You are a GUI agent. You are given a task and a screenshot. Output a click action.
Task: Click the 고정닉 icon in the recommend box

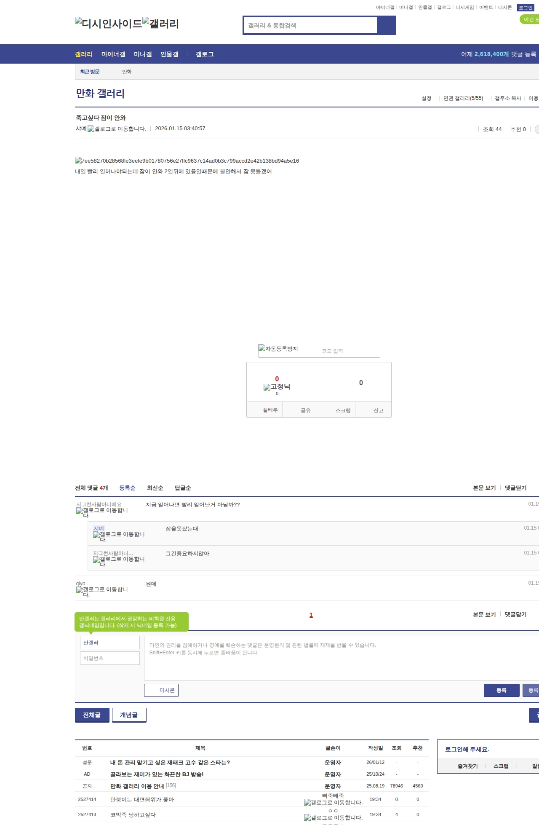click(x=277, y=387)
